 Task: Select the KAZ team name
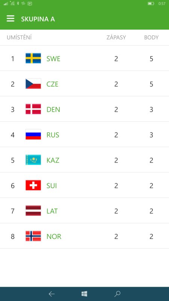coord(53,160)
